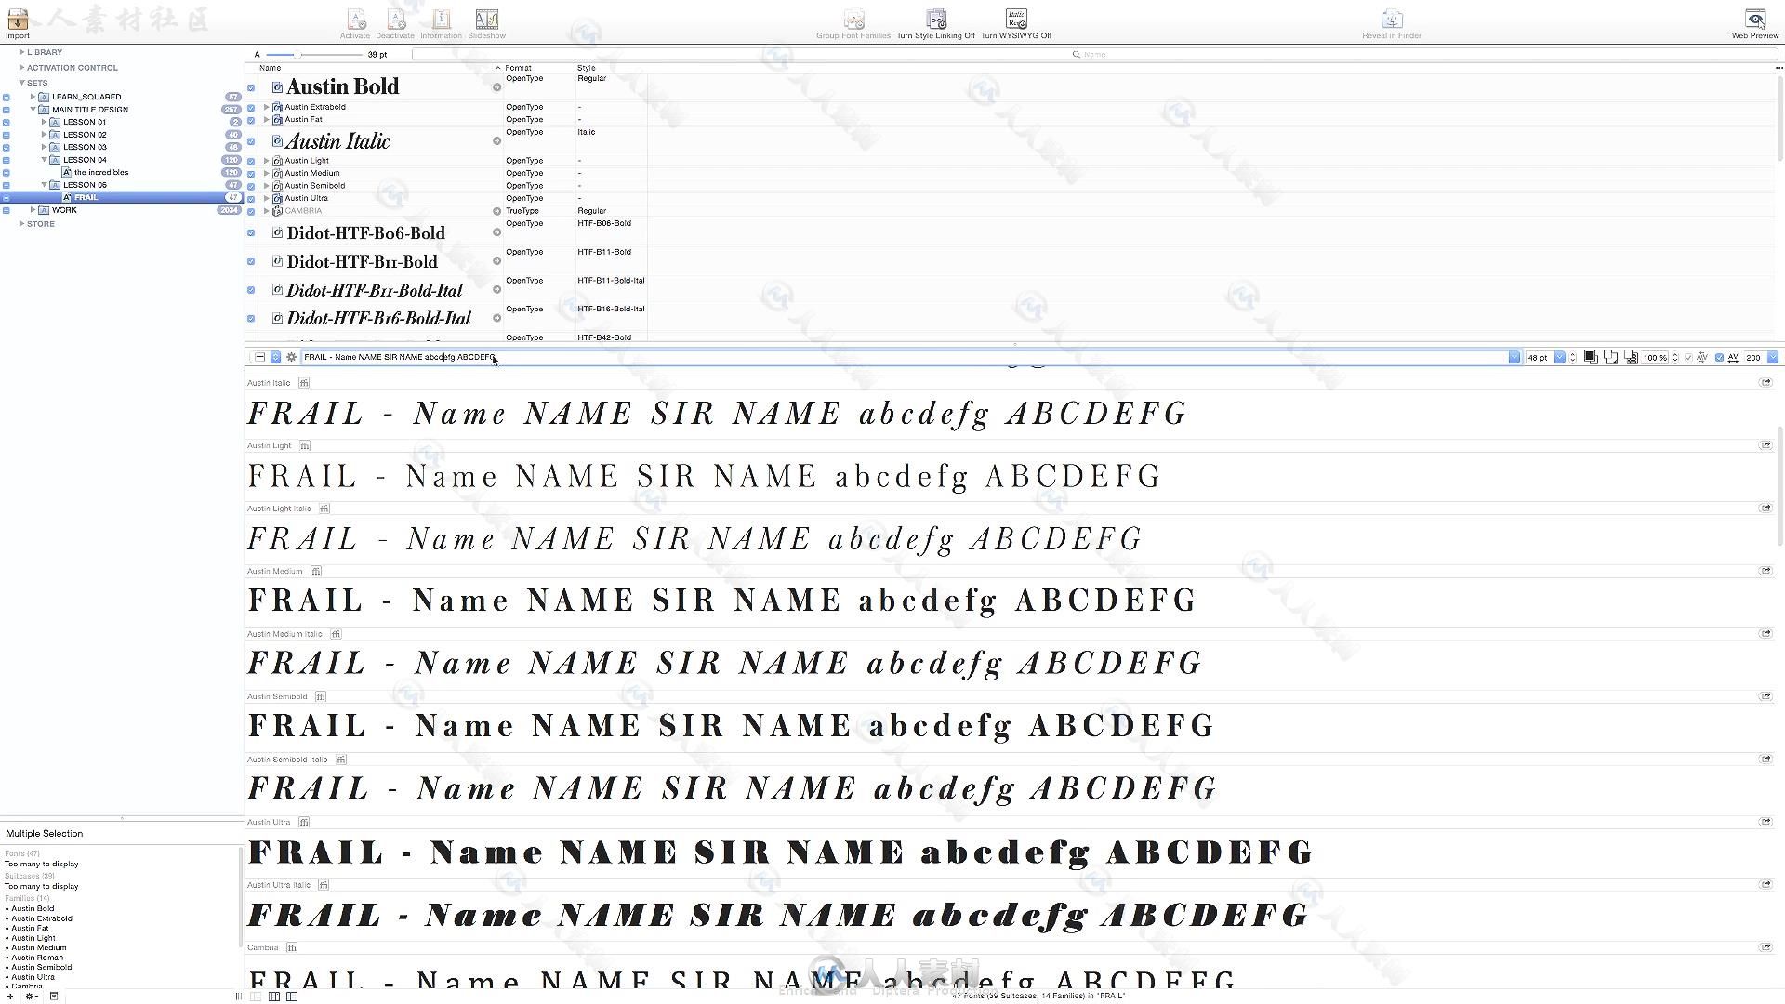The width and height of the screenshot is (1785, 1004).
Task: Select the FRAIL set
Action: click(x=86, y=198)
